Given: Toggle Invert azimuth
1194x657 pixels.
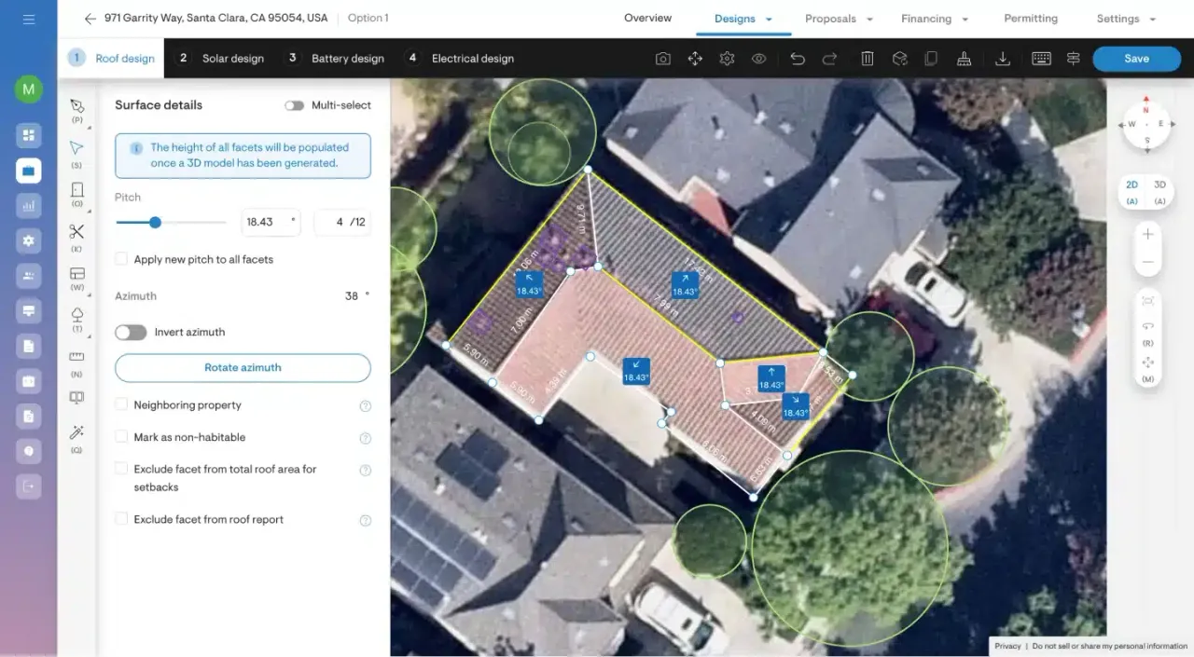Looking at the screenshot, I should (x=131, y=332).
